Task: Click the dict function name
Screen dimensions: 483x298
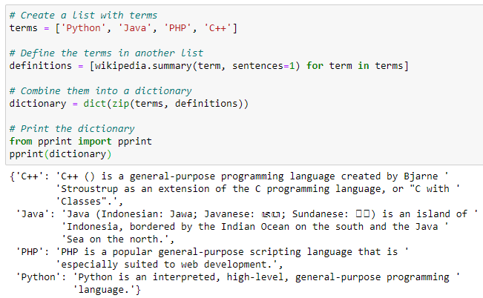Action: tap(95, 104)
